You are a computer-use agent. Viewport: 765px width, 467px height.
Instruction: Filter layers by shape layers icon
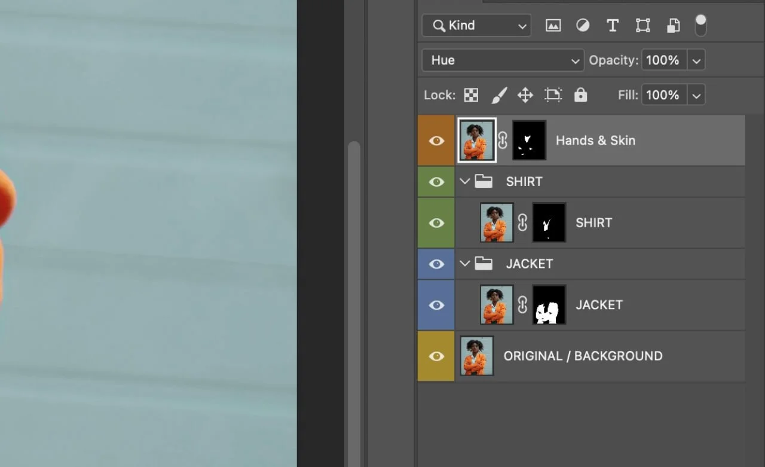coord(642,25)
